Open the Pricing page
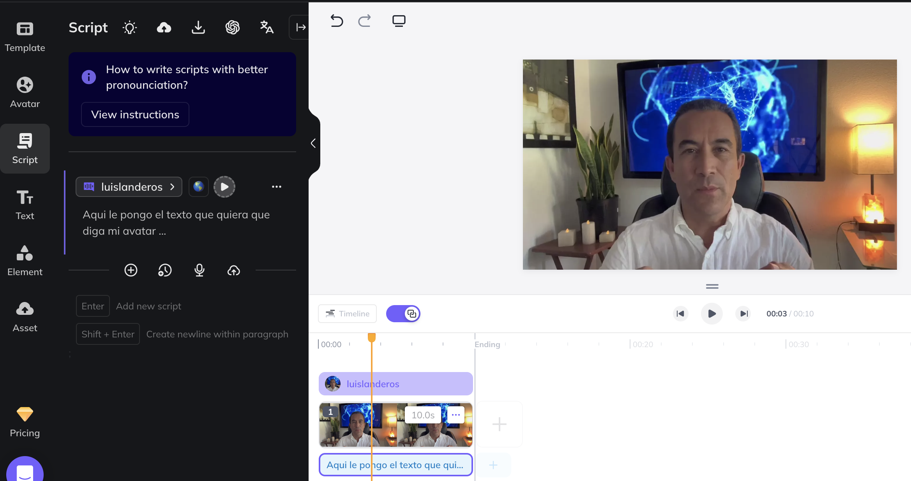911x481 pixels. (x=25, y=422)
